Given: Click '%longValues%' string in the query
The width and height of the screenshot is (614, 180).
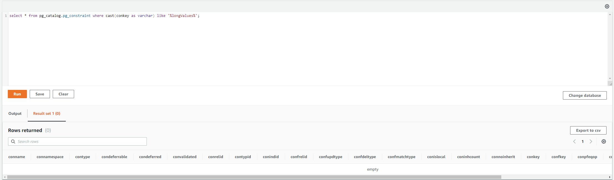Looking at the screenshot, I should (x=182, y=16).
